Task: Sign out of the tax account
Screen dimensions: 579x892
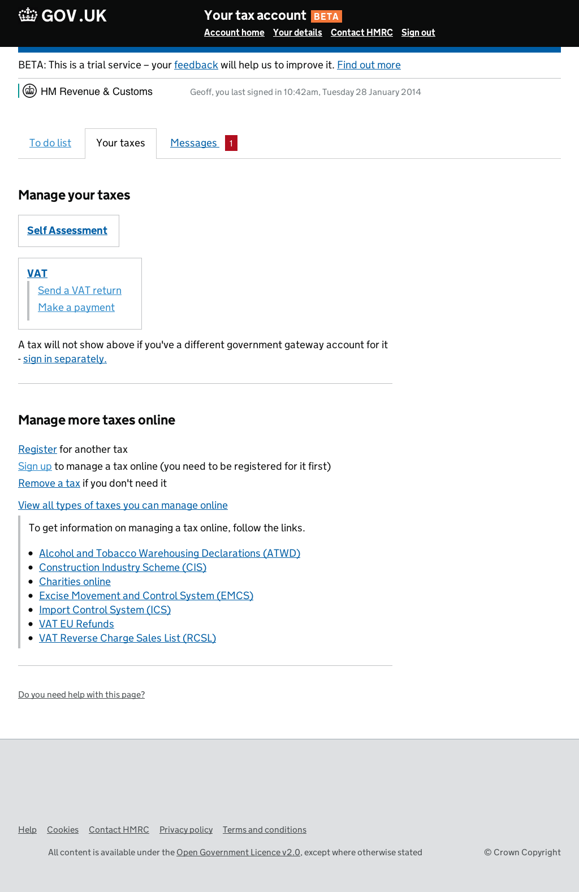Action: (418, 33)
